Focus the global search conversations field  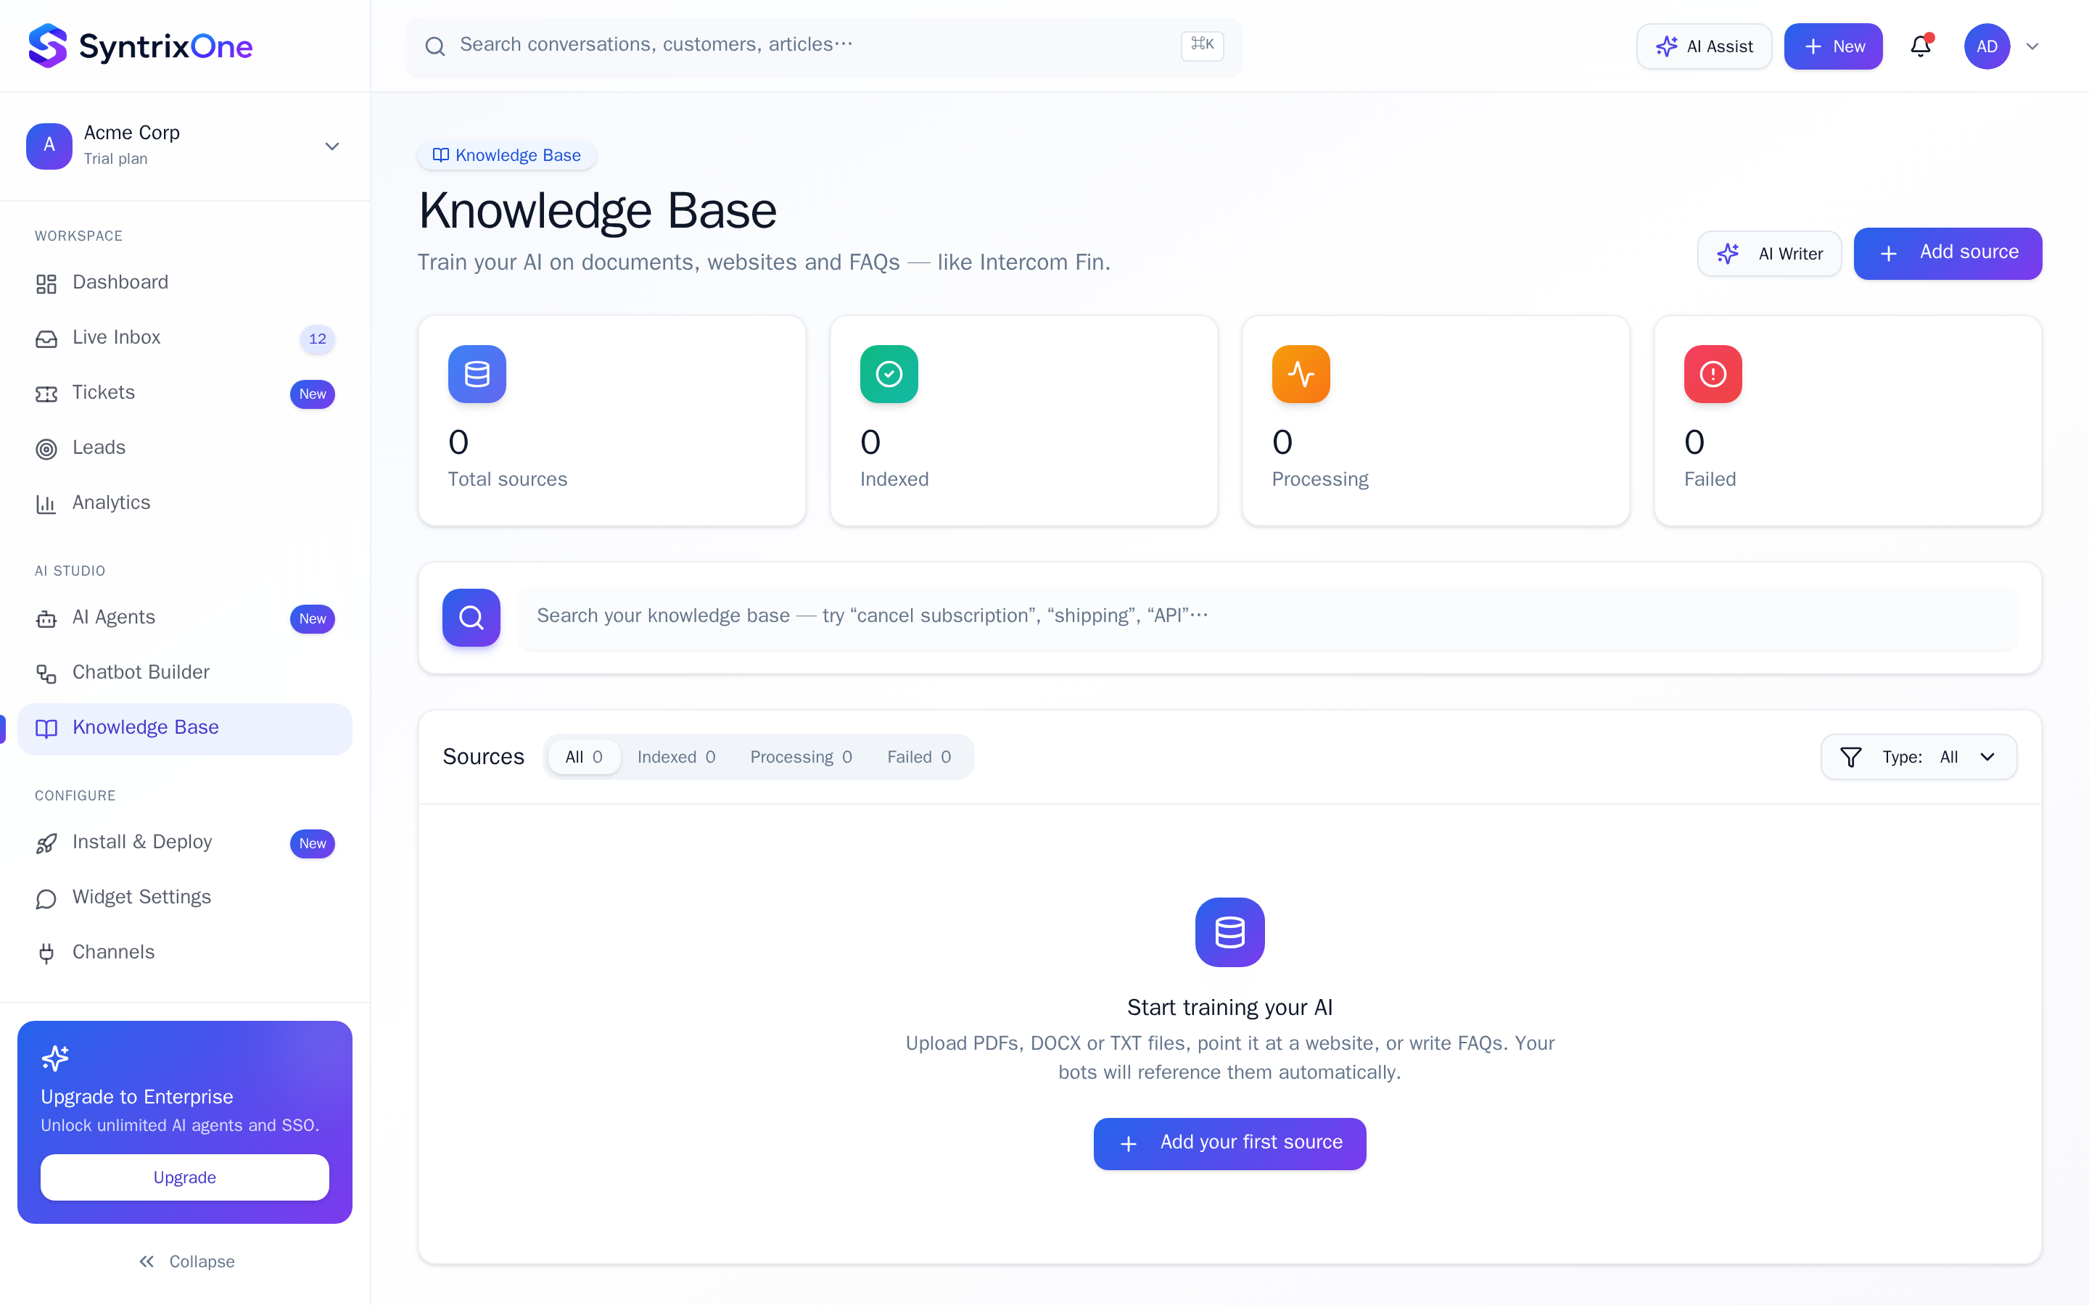(x=823, y=46)
